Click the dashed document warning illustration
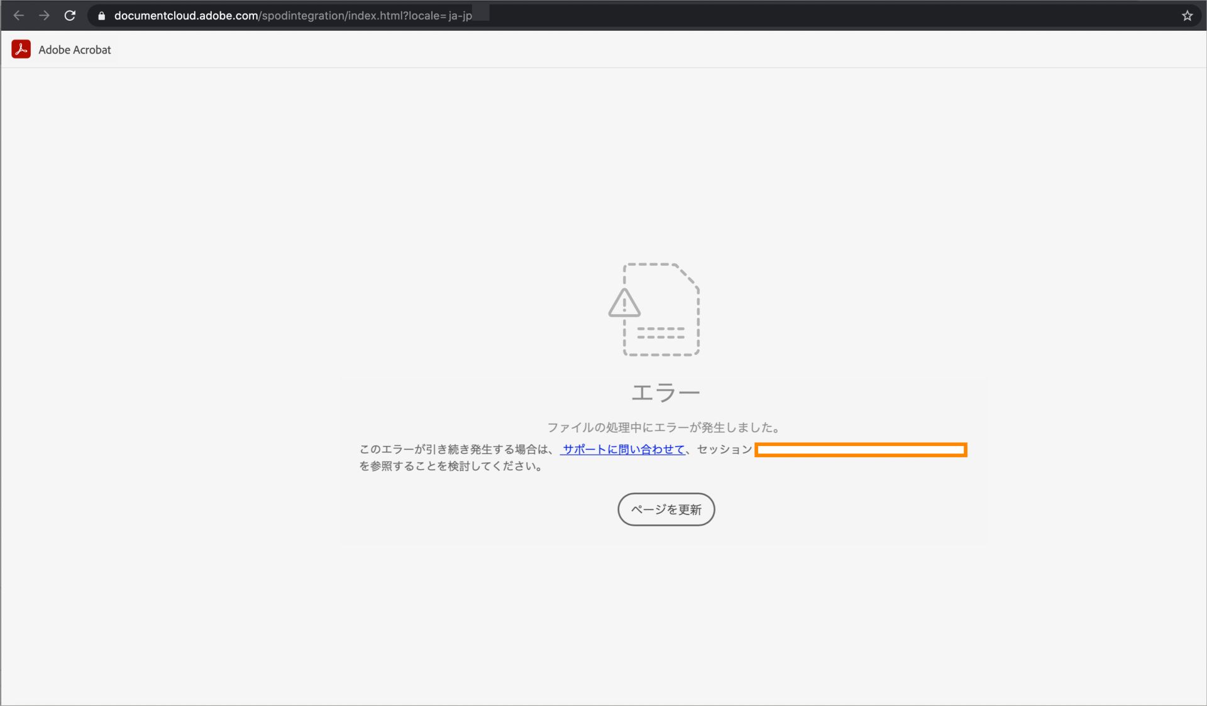This screenshot has width=1207, height=706. point(654,310)
